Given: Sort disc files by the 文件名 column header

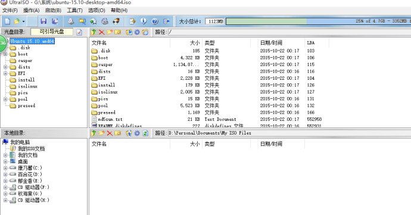Looking at the screenshot, I should 129,43.
